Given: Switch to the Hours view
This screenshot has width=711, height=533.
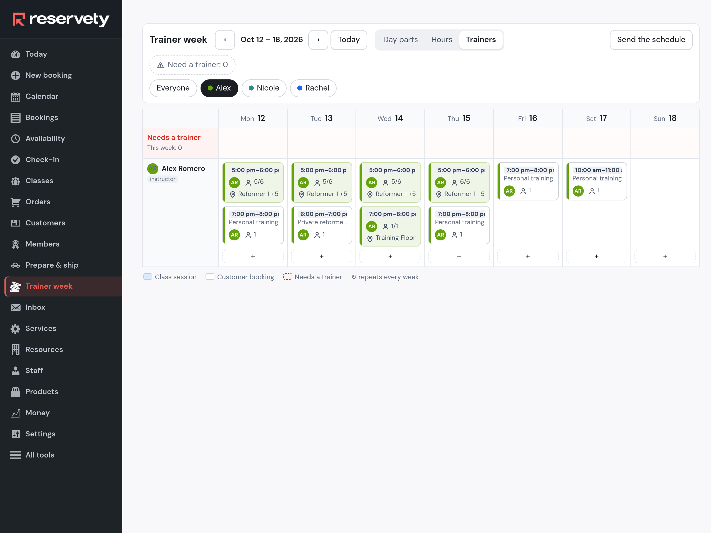Looking at the screenshot, I should coord(442,40).
